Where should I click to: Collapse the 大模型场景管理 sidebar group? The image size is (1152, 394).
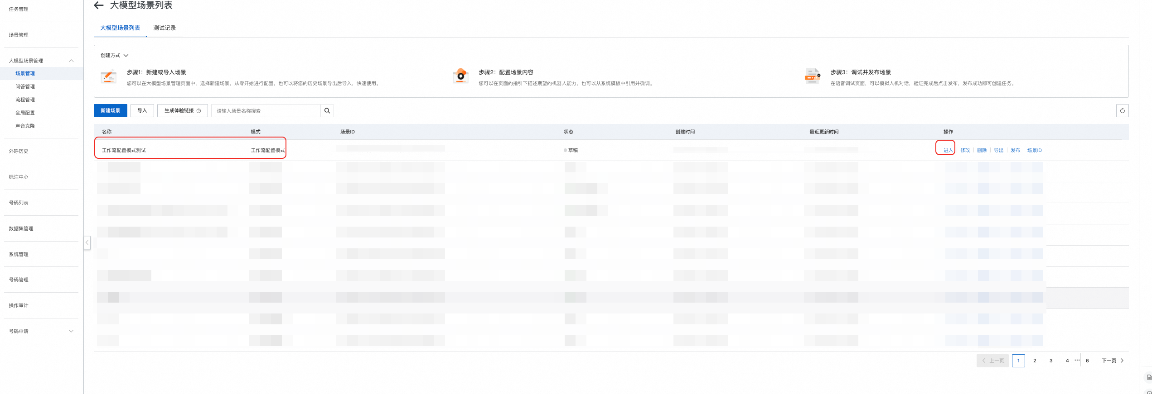click(x=71, y=61)
